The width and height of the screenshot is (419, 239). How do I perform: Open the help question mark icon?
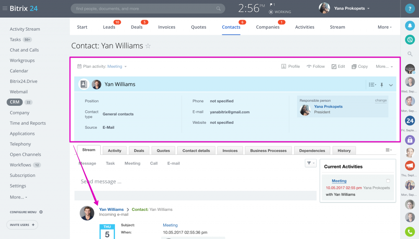(410, 9)
